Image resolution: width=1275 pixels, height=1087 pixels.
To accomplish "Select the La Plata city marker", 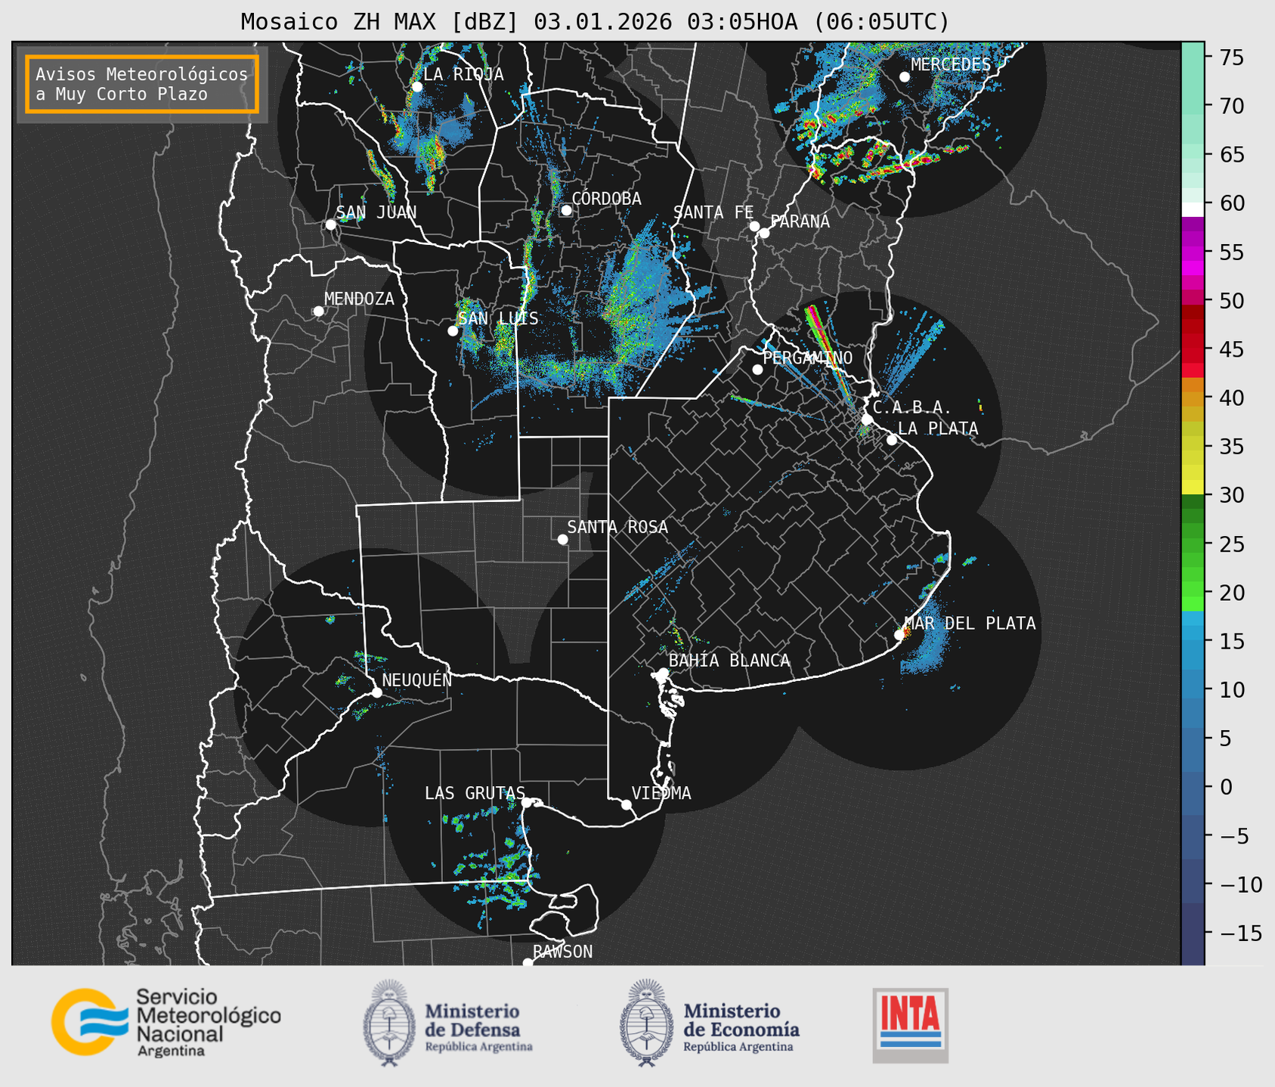I will tap(892, 440).
